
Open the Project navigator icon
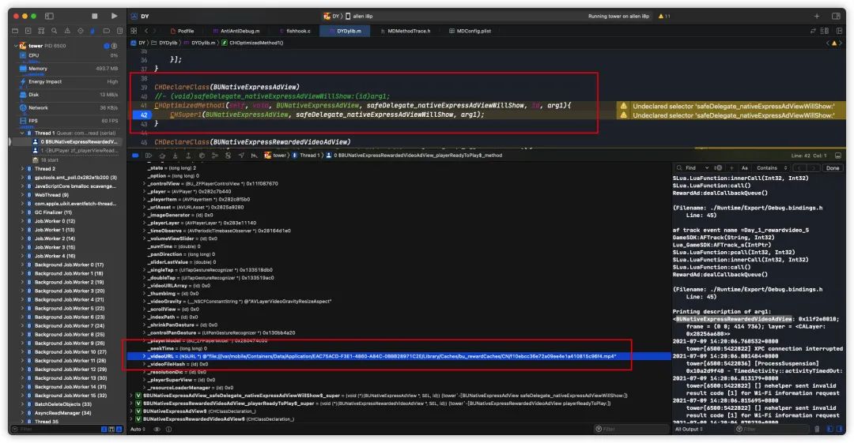[15, 31]
